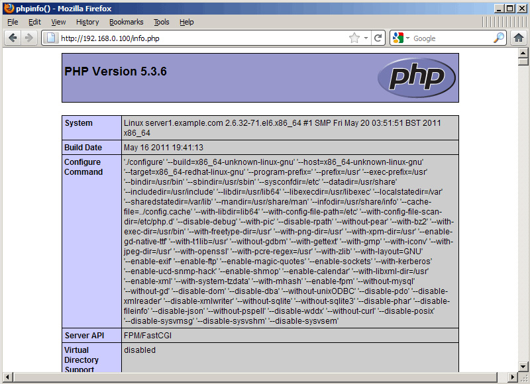Click the './configure' command text
Screen dimensions: 530x384
(x=144, y=162)
